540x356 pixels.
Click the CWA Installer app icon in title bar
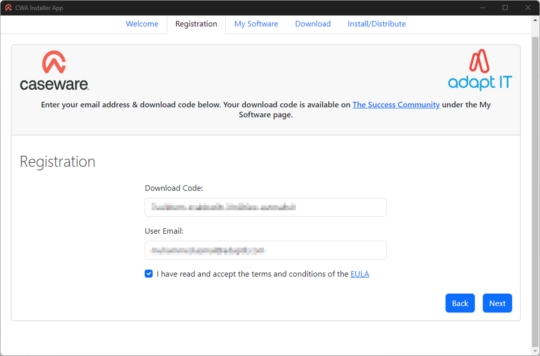(x=8, y=8)
